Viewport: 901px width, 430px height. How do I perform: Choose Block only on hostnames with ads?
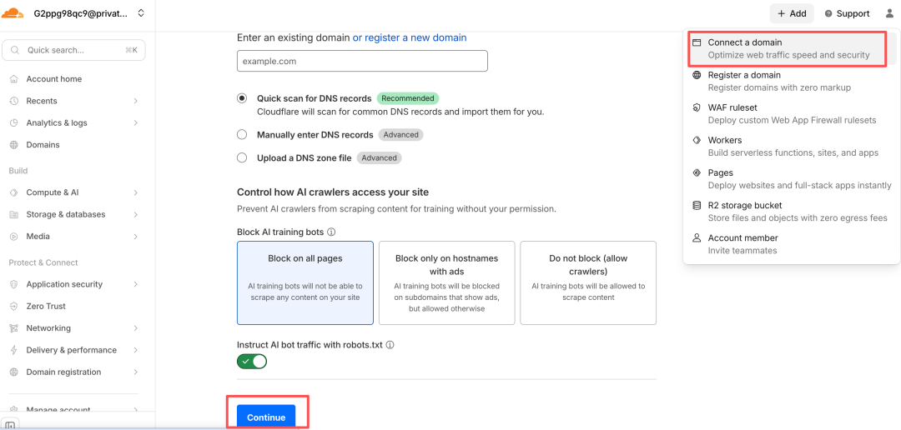click(x=446, y=283)
